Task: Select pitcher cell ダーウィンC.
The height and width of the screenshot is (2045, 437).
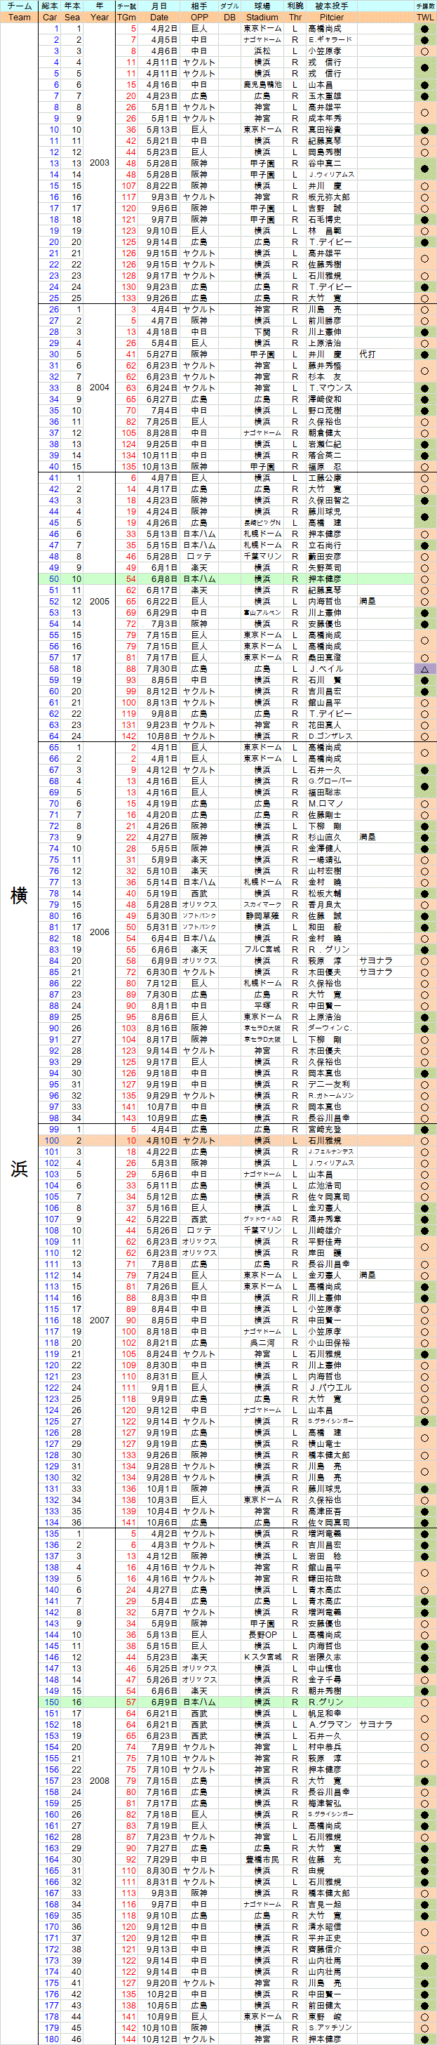Action: pos(332,1027)
